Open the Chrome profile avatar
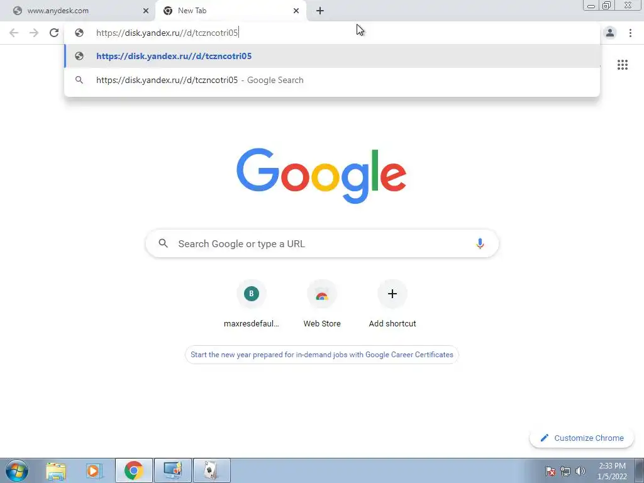 coord(610,33)
